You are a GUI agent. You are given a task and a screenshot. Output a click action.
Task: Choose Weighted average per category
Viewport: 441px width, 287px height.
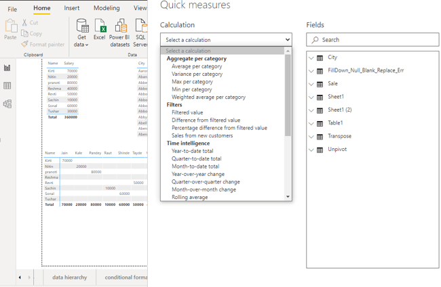[x=209, y=97]
